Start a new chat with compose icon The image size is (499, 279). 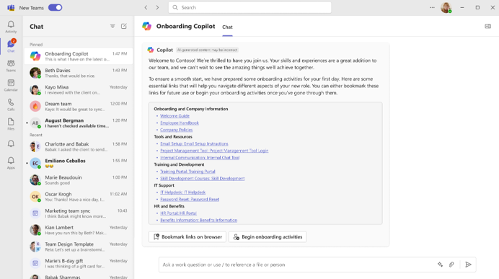[124, 27]
